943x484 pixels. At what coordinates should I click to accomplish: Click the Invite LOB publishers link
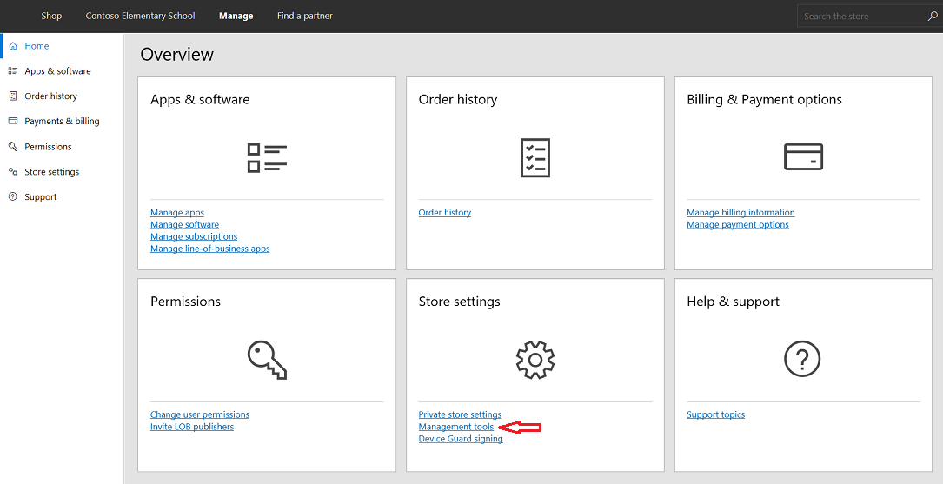[191, 428]
